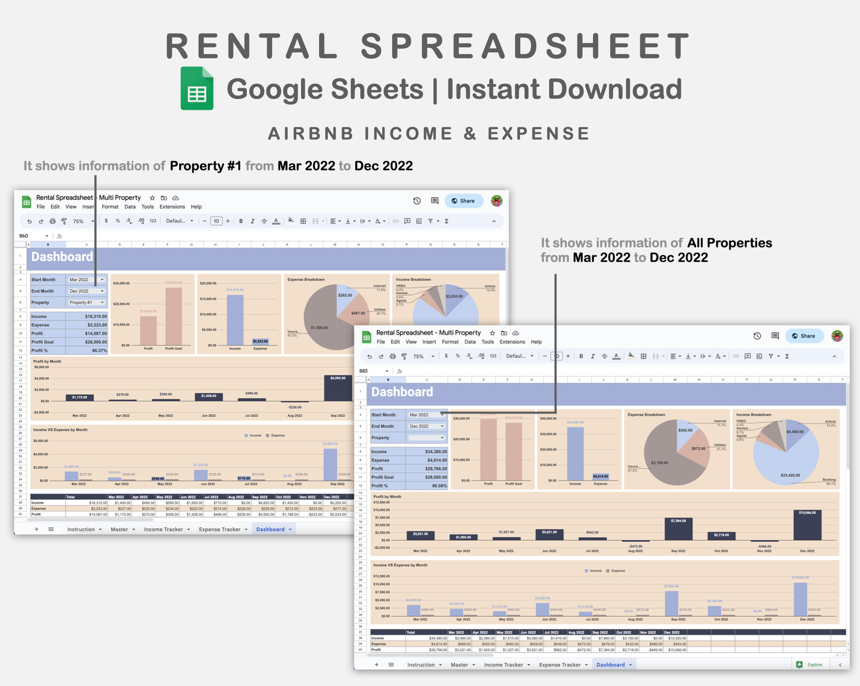Open the 75% zoom level dropdown
The width and height of the screenshot is (860, 686).
coord(80,221)
